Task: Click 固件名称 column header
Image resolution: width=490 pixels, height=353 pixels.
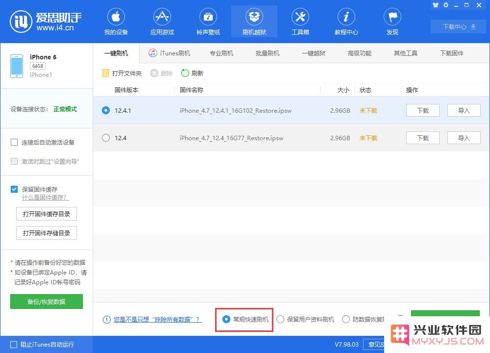Action: [192, 90]
